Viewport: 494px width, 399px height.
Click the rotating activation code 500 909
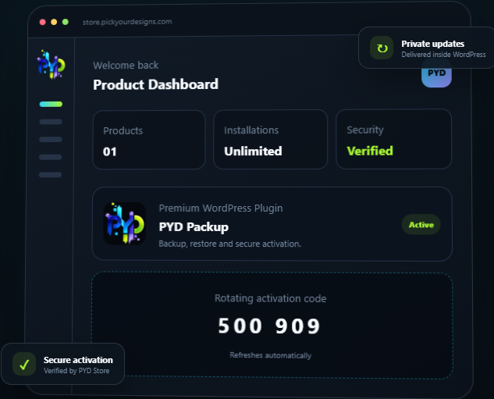pos(269,326)
